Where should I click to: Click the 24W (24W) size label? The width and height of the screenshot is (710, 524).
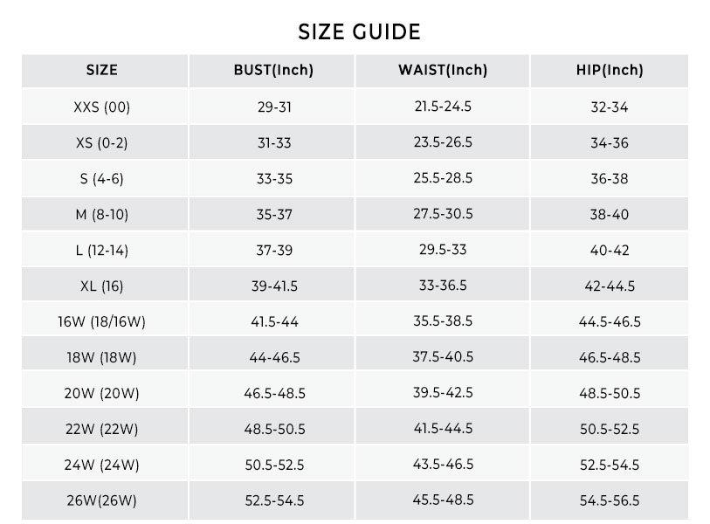click(x=102, y=465)
